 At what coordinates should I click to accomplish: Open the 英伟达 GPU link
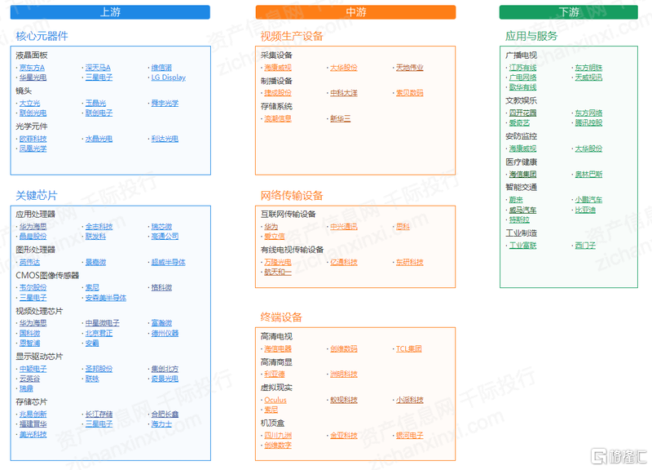point(30,262)
